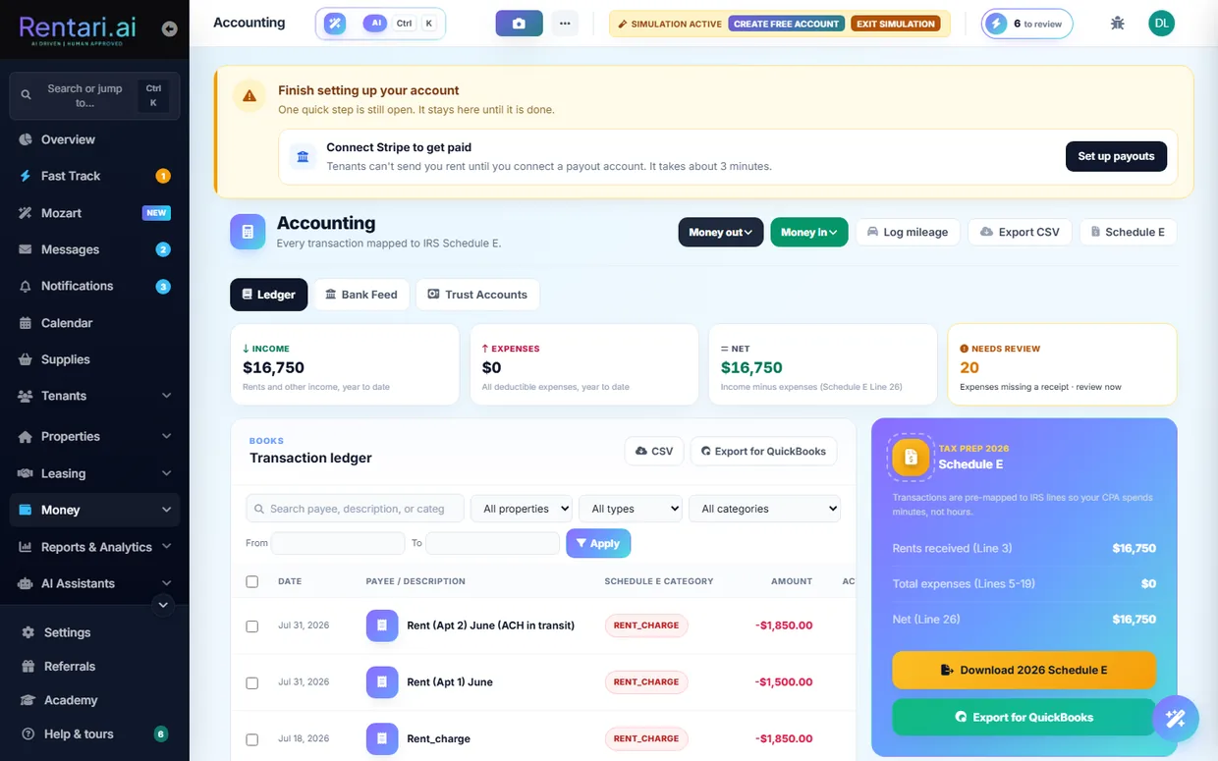Click Exit Simulation button
The image size is (1218, 761).
click(895, 24)
